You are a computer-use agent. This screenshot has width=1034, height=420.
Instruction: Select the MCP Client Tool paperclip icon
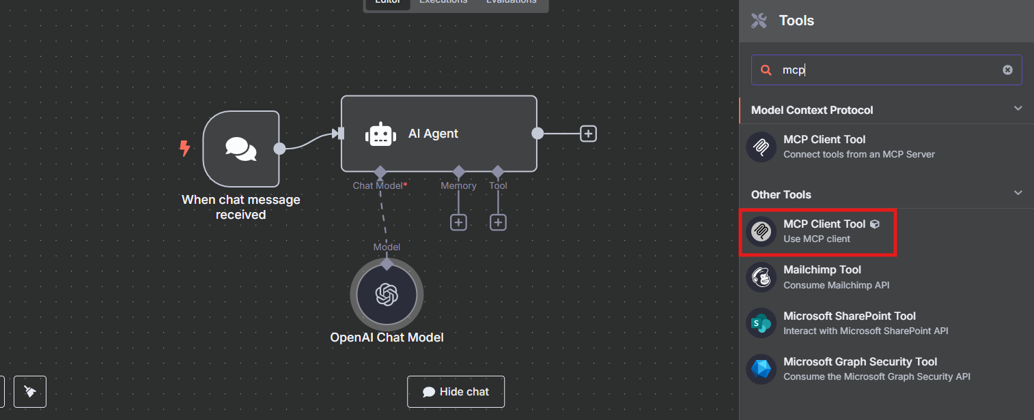pos(761,147)
